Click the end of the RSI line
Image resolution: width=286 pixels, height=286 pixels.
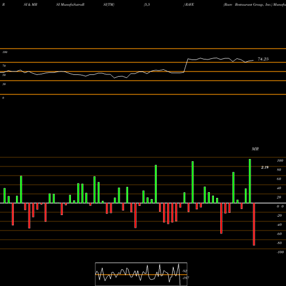point(253,61)
